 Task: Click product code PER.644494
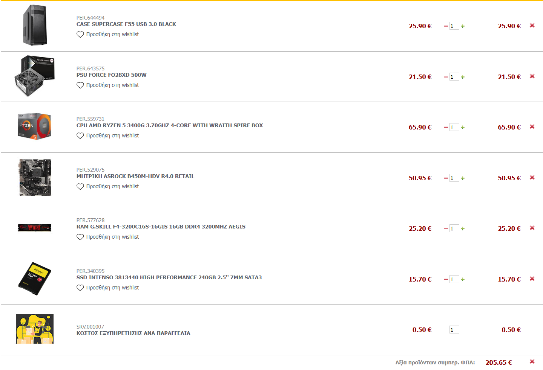click(90, 18)
